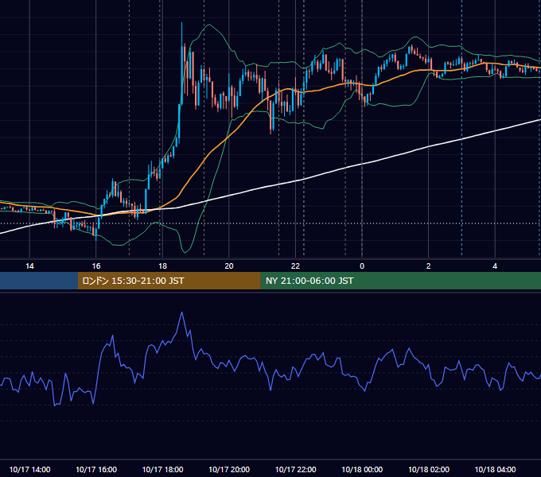Click the tallest candlestick spike after 18

pos(182,62)
